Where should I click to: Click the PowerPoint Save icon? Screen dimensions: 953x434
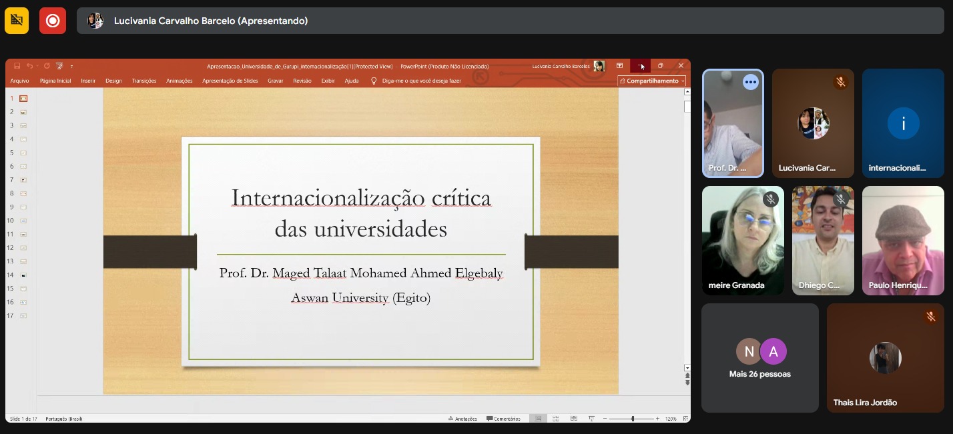tap(17, 66)
